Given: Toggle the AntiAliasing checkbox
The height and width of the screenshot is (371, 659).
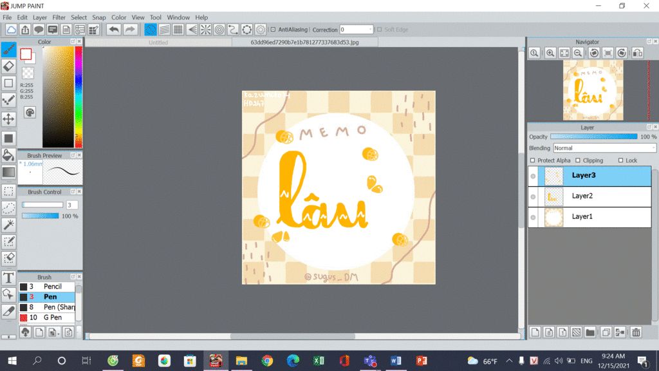Looking at the screenshot, I should pos(273,30).
